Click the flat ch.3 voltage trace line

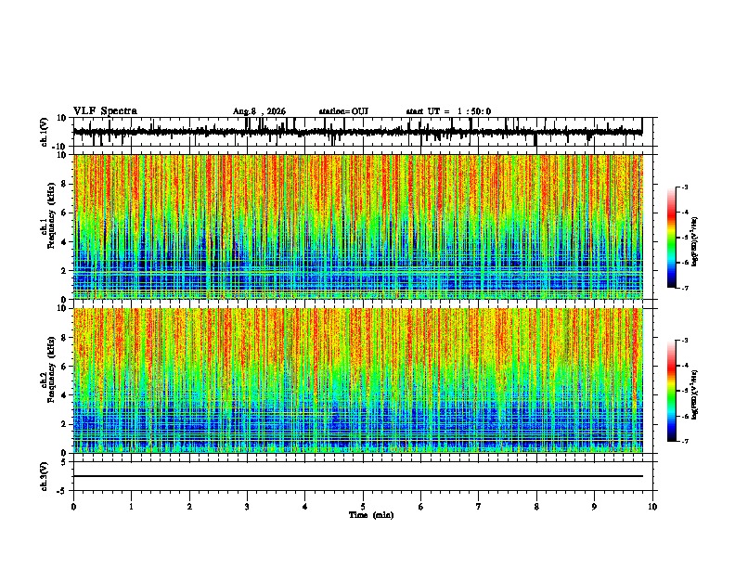click(x=358, y=476)
